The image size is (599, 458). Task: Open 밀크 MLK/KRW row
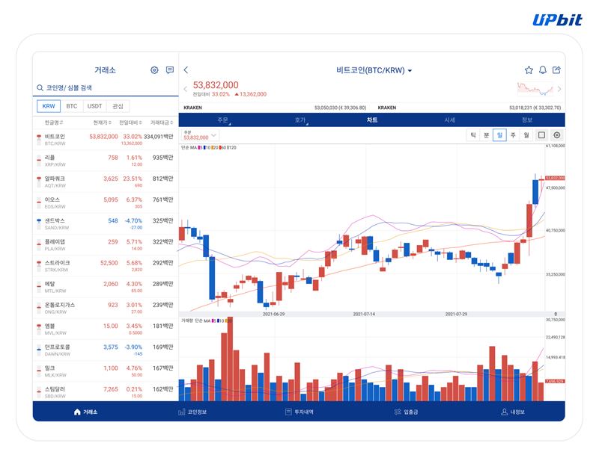coord(106,371)
